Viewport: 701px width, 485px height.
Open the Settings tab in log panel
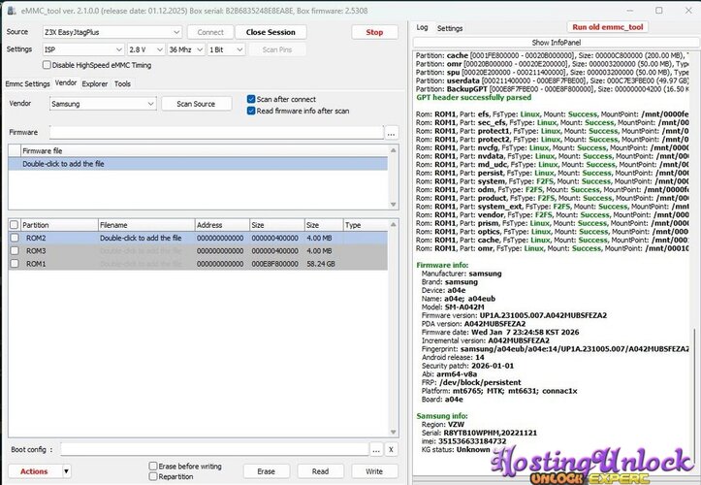450,28
